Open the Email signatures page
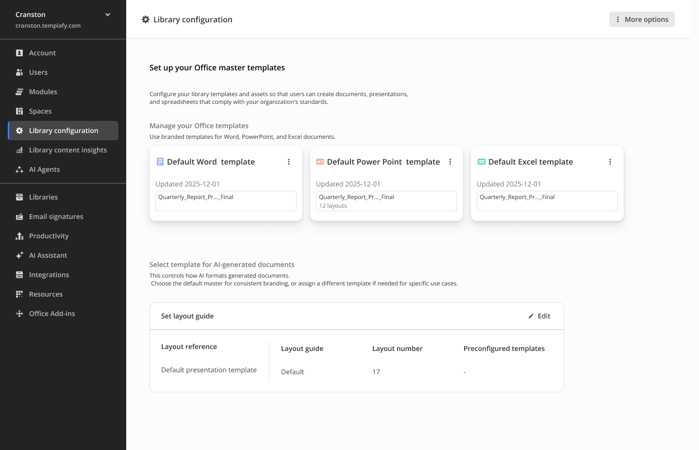This screenshot has height=450, width=699. coord(63,217)
